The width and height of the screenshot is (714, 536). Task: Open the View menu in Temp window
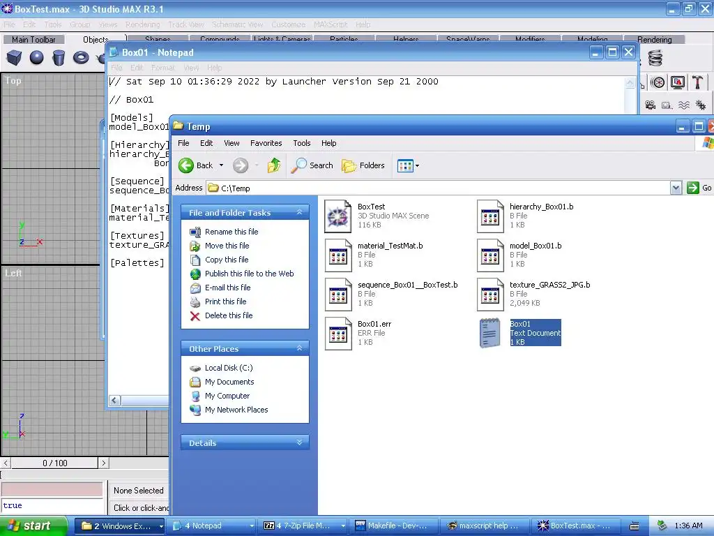coord(231,143)
